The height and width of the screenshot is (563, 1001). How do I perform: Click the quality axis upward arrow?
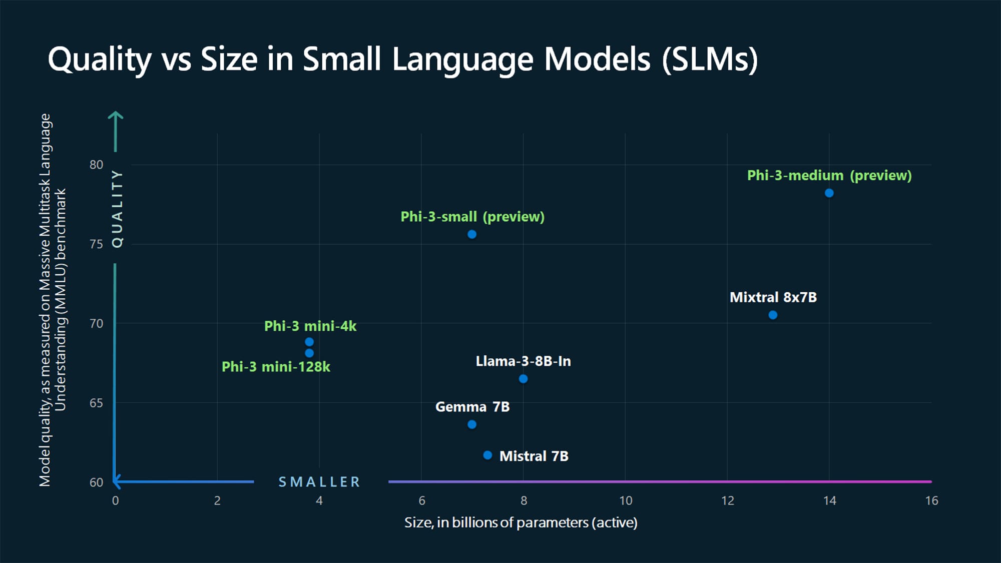tap(117, 120)
